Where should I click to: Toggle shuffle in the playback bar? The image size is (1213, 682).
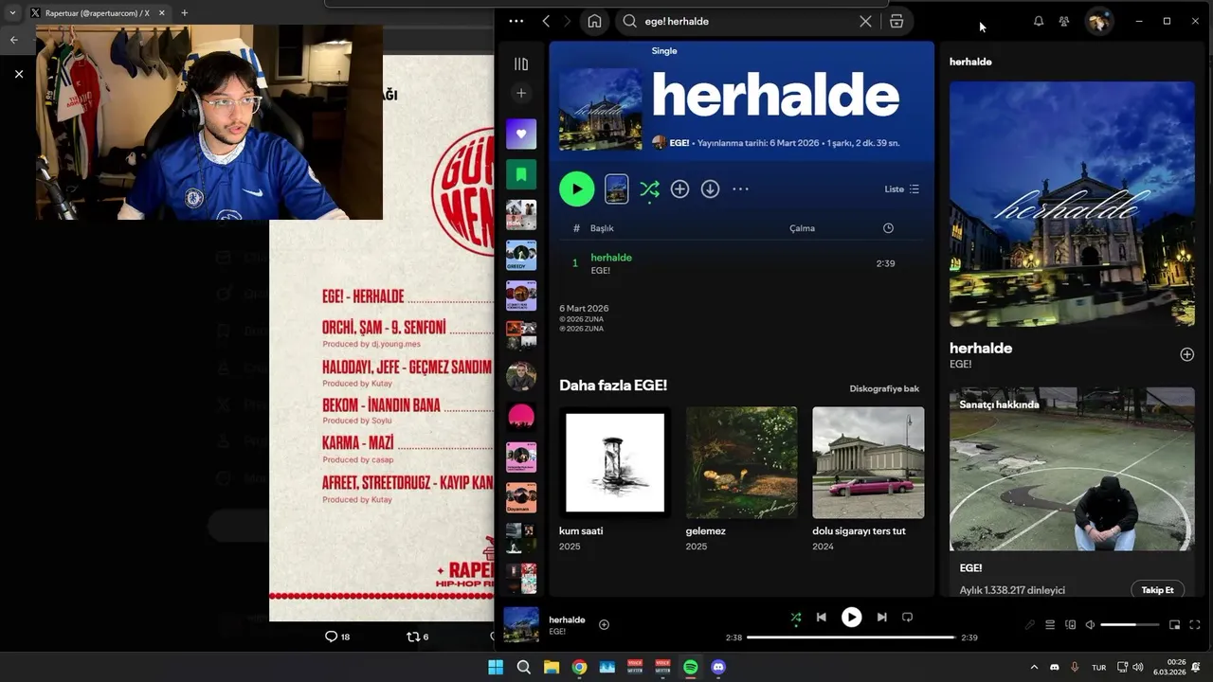(796, 617)
